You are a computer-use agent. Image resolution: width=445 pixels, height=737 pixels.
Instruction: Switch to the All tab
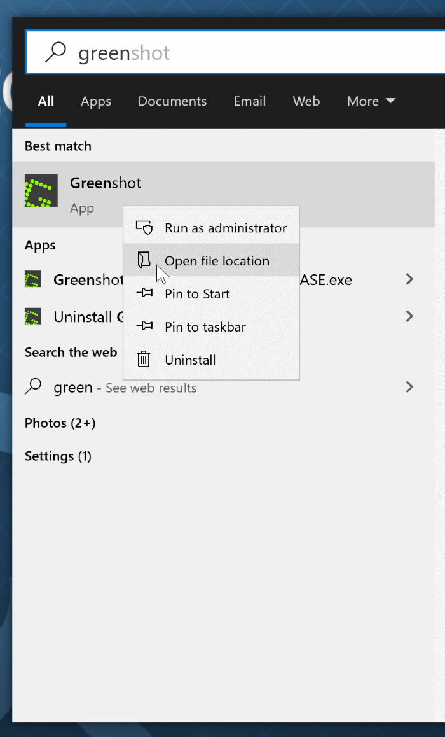coord(46,101)
